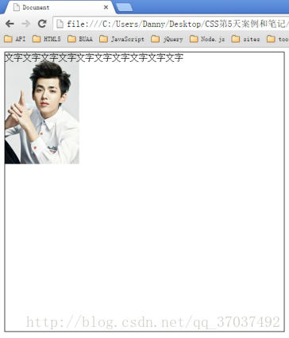Reload the page with the refresh icon
This screenshot has height=338, width=289.
tap(42, 24)
